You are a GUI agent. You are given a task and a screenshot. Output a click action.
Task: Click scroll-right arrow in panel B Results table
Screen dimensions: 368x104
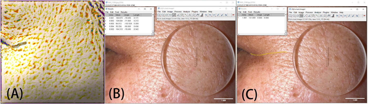[x=153, y=34]
